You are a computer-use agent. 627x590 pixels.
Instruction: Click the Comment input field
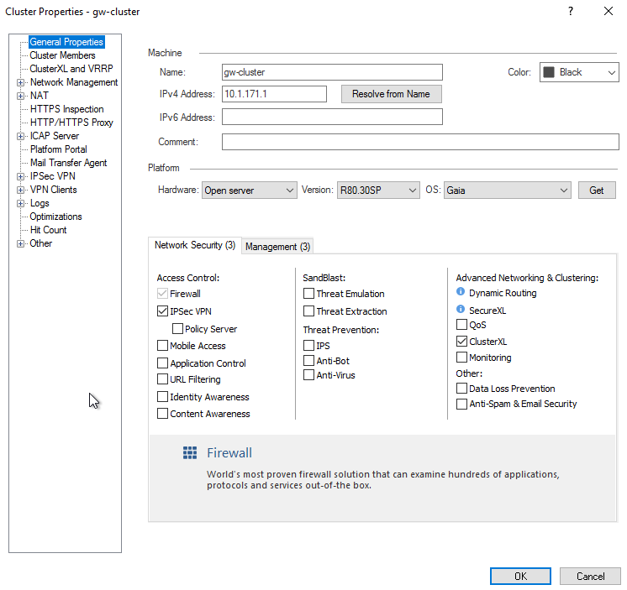pos(419,142)
